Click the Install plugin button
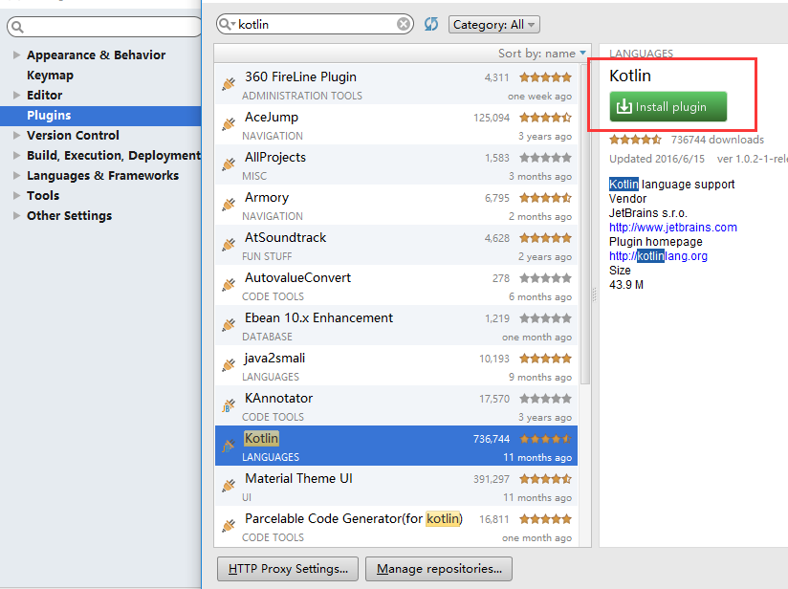 coord(668,106)
